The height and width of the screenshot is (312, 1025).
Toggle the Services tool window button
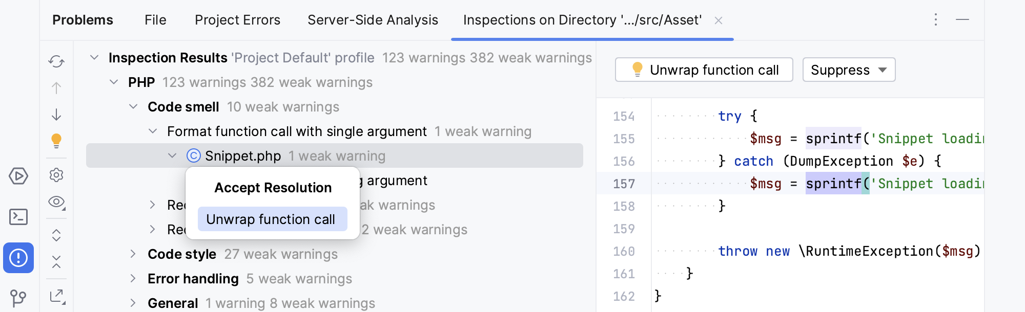pyautogui.click(x=18, y=176)
